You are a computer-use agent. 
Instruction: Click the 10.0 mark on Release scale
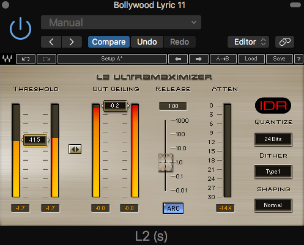(181, 148)
